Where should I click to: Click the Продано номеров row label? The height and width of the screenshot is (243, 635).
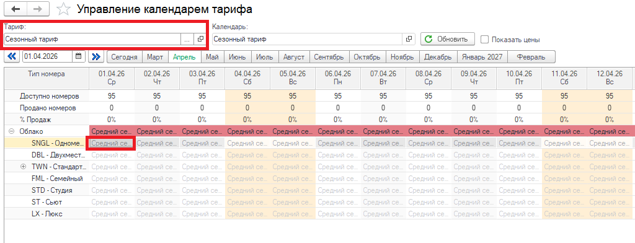[x=48, y=108]
